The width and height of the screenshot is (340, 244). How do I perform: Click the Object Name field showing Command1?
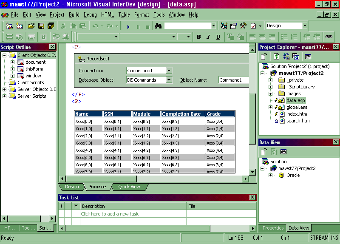tap(233, 80)
